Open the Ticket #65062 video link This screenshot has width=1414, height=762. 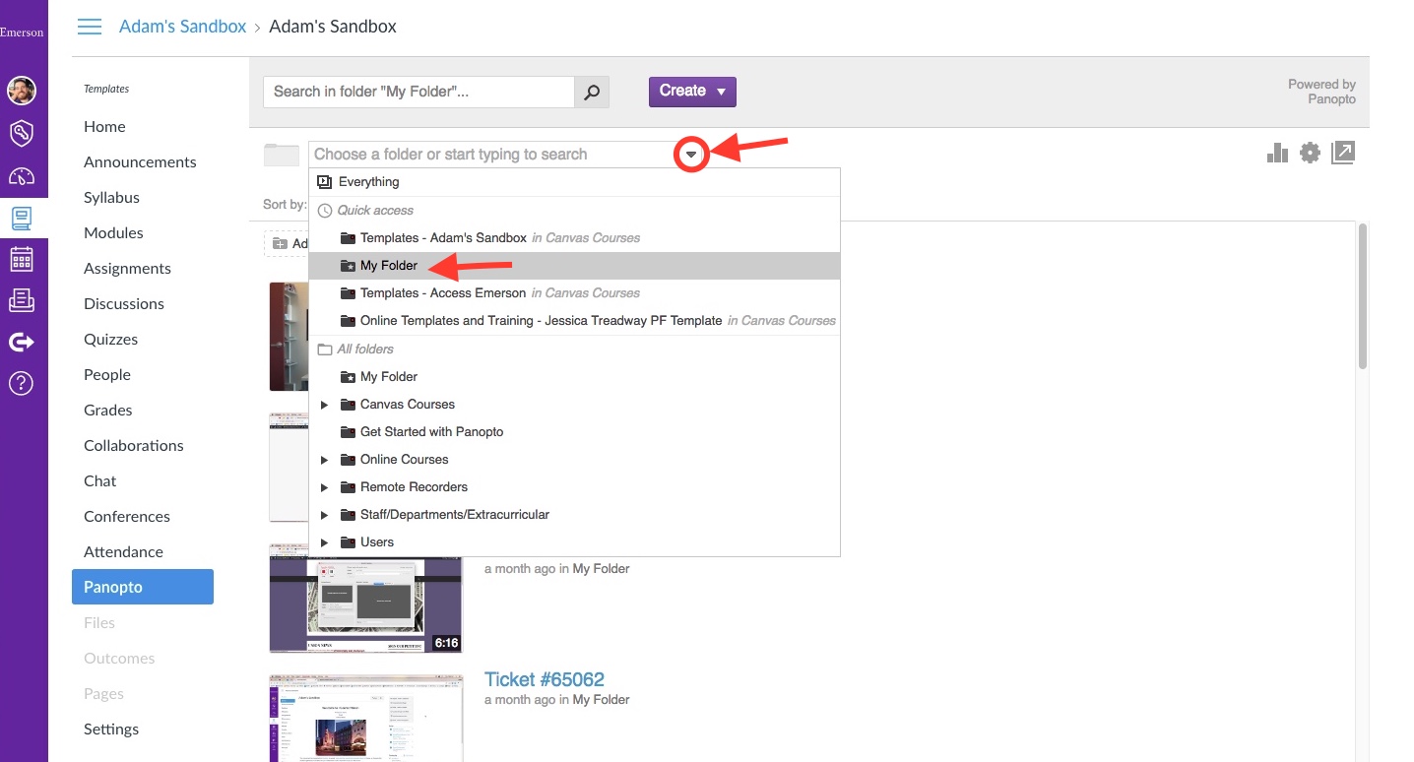click(x=545, y=679)
